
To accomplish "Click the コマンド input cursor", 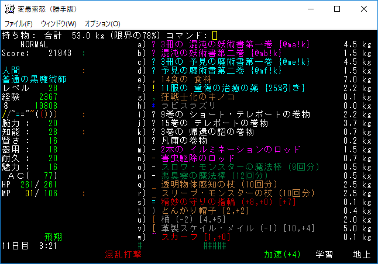I will (215, 36).
